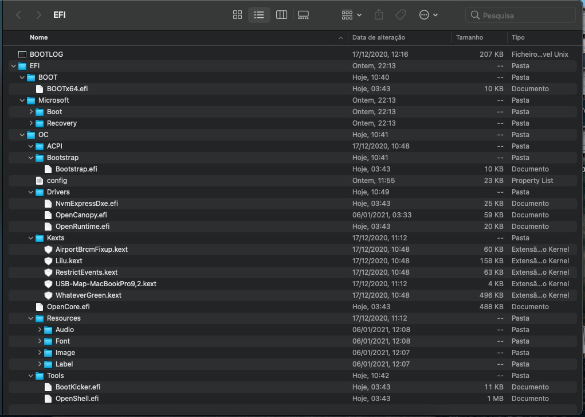This screenshot has width=585, height=417.
Task: Collapse the top-level EFI folder
Action: point(13,66)
